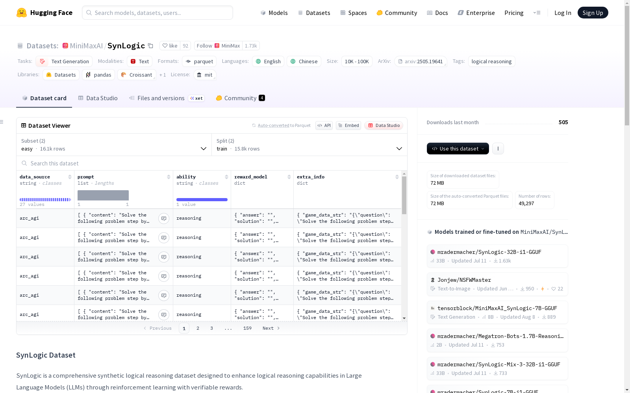Go to page 159 of dataset viewer

[247, 328]
